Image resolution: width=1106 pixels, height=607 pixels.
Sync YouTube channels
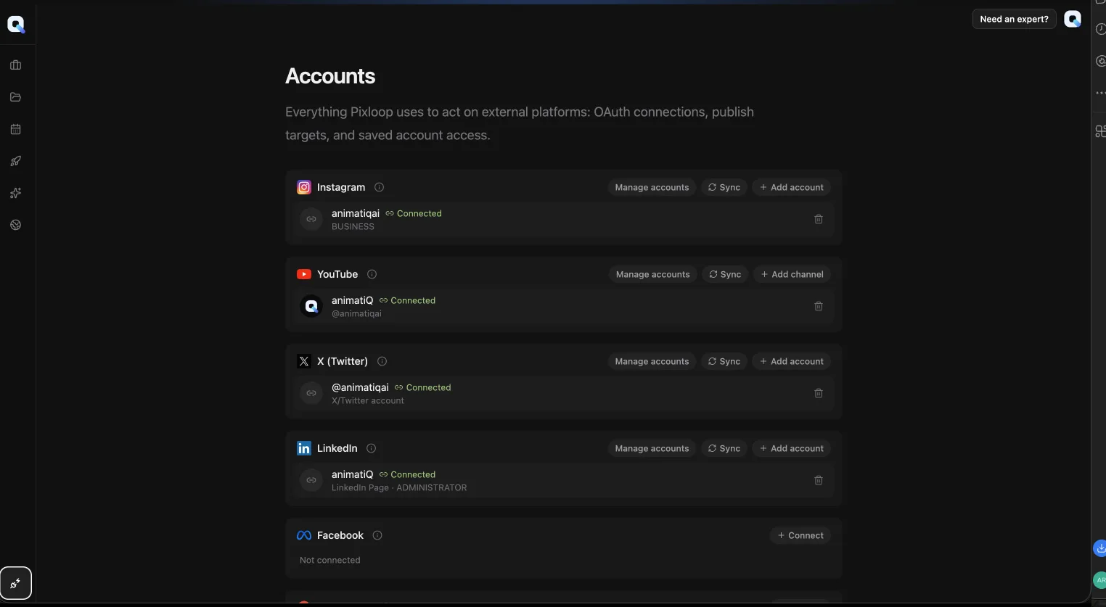click(x=725, y=274)
